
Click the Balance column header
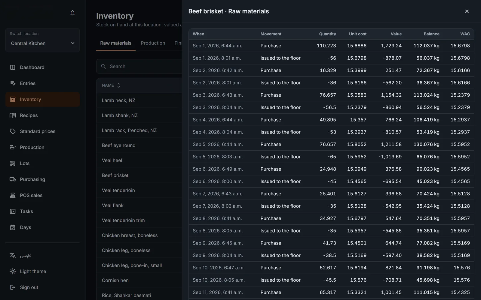(x=432, y=34)
